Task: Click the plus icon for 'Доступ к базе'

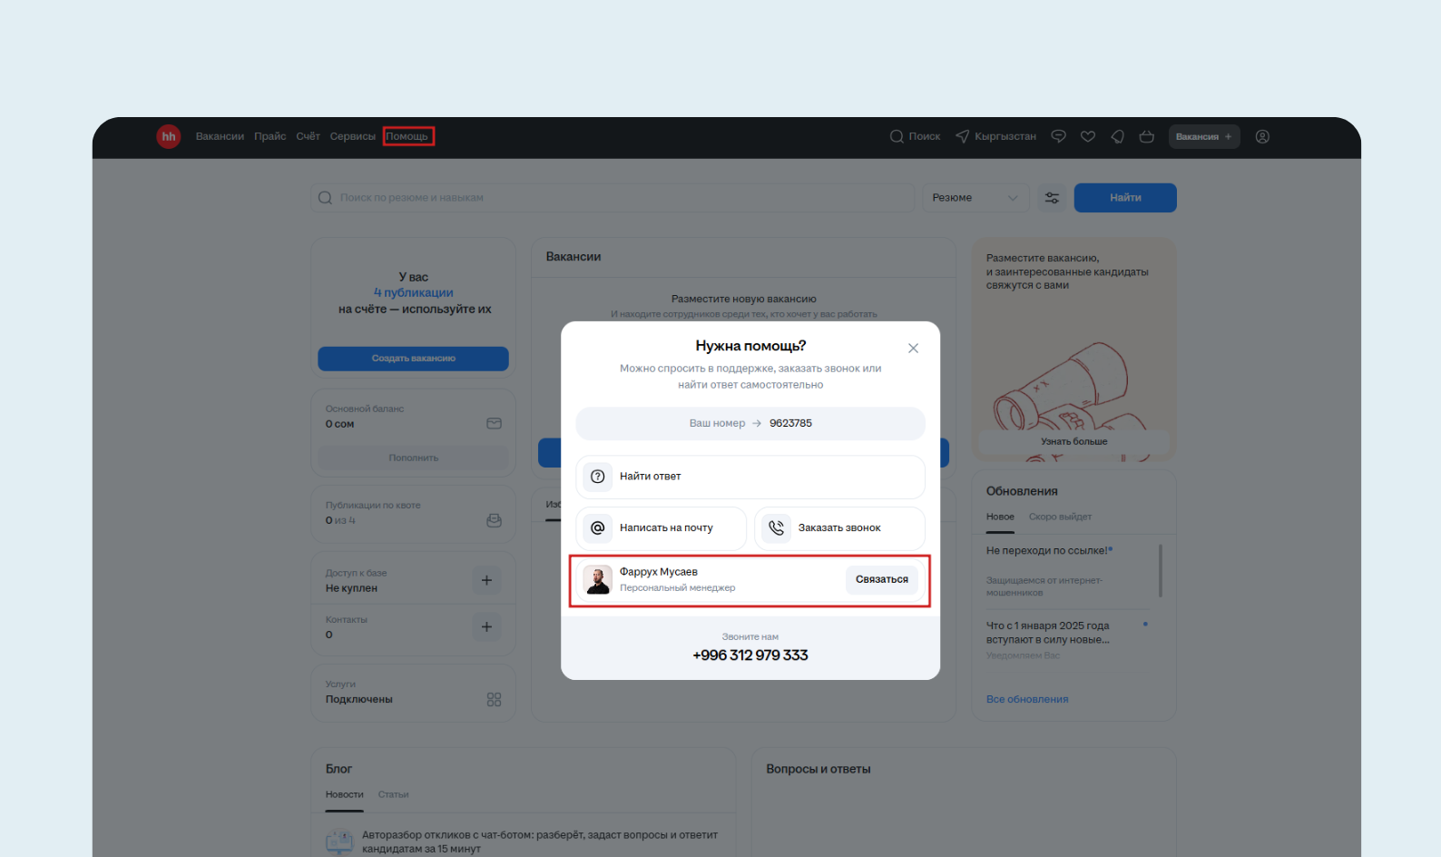Action: click(486, 580)
